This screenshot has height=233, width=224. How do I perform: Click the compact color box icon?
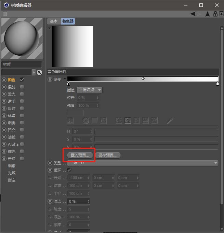pos(70,121)
